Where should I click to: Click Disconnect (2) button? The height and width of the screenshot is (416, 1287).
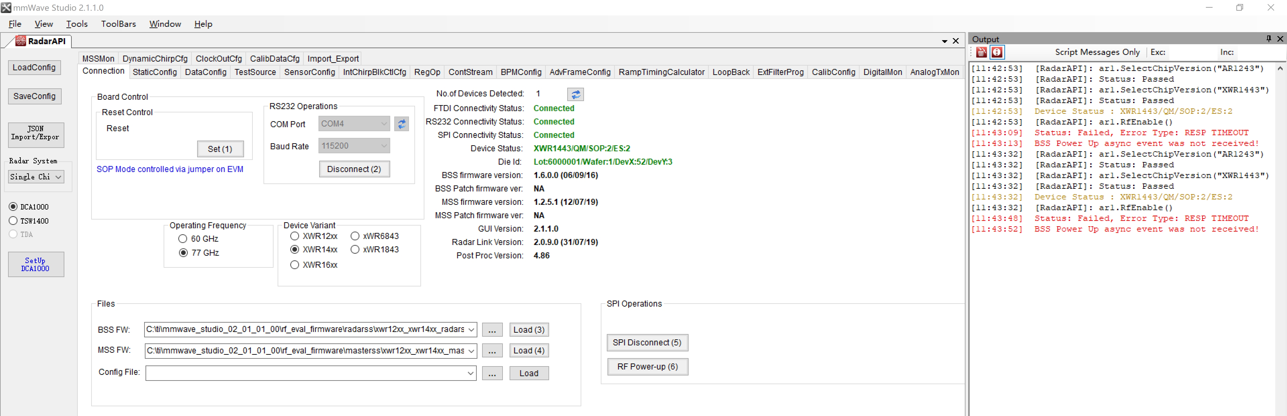point(354,169)
